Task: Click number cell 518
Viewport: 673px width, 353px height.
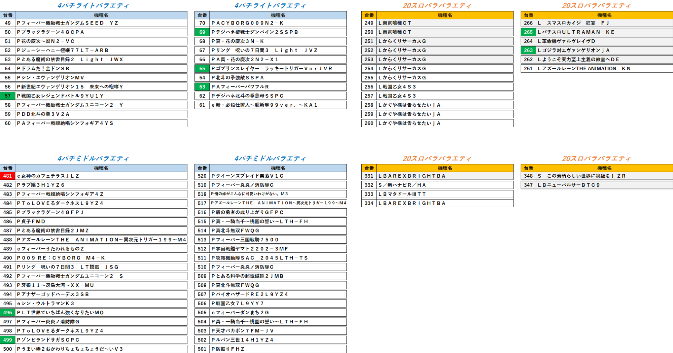Action: pos(202,194)
